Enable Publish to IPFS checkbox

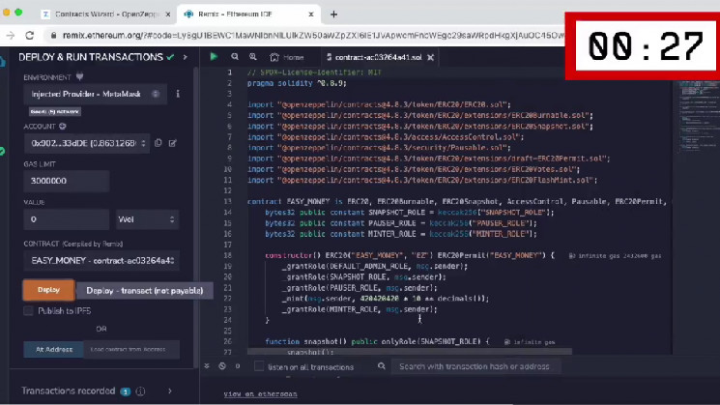click(x=28, y=311)
